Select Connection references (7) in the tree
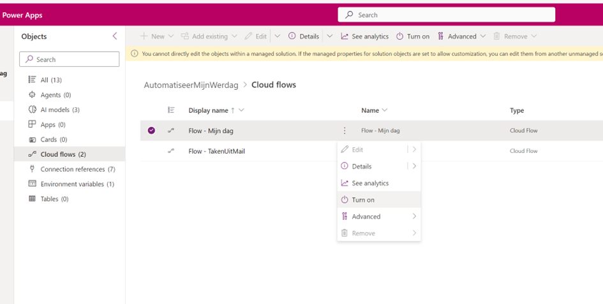Viewport: 603px width, 304px height. click(78, 169)
